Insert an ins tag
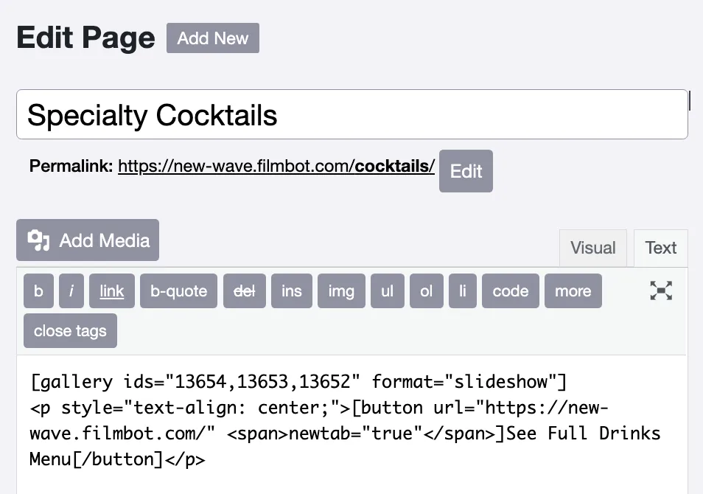This screenshot has height=494, width=703. click(x=291, y=291)
